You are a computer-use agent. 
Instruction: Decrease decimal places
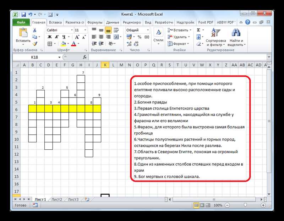(136, 44)
